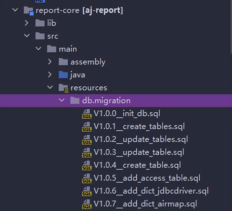The height and width of the screenshot is (211, 232).
Task: Select V1.0.4__create_table.sql file
Action: click(137, 165)
